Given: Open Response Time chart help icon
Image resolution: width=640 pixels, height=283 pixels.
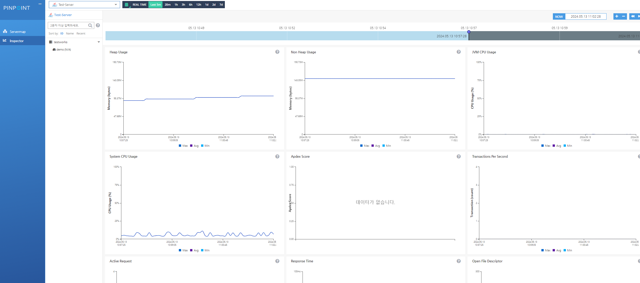Looking at the screenshot, I should click(x=459, y=261).
